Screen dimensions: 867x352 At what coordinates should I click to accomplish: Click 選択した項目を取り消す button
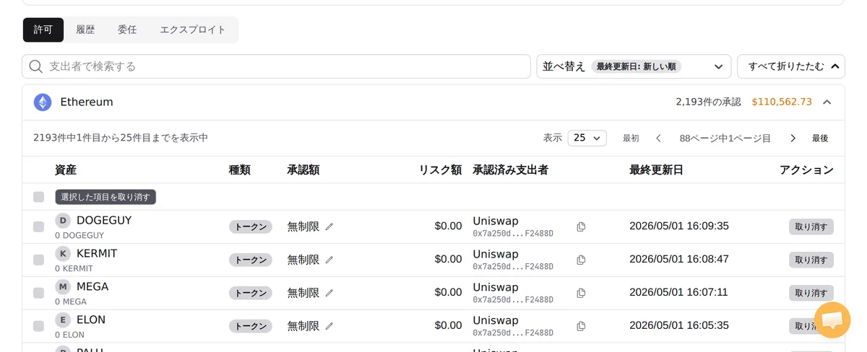click(105, 197)
